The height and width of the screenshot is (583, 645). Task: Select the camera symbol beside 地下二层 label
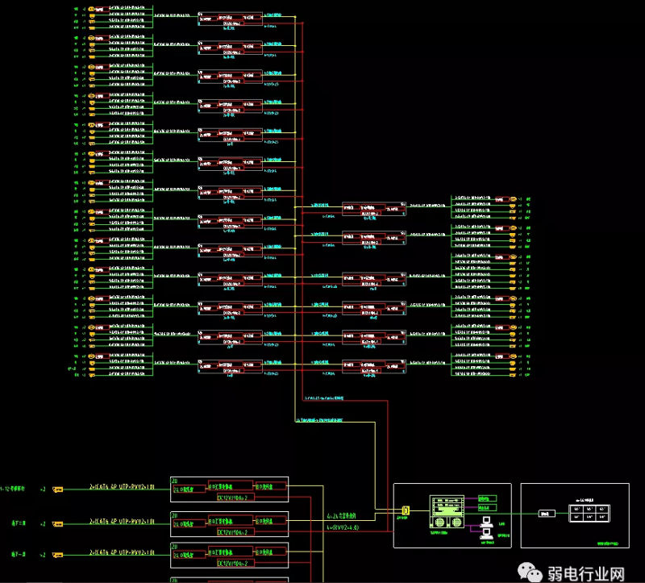coord(57,523)
